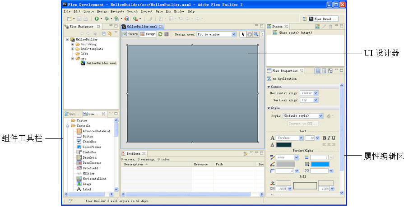Click the text color swatch

(283, 145)
